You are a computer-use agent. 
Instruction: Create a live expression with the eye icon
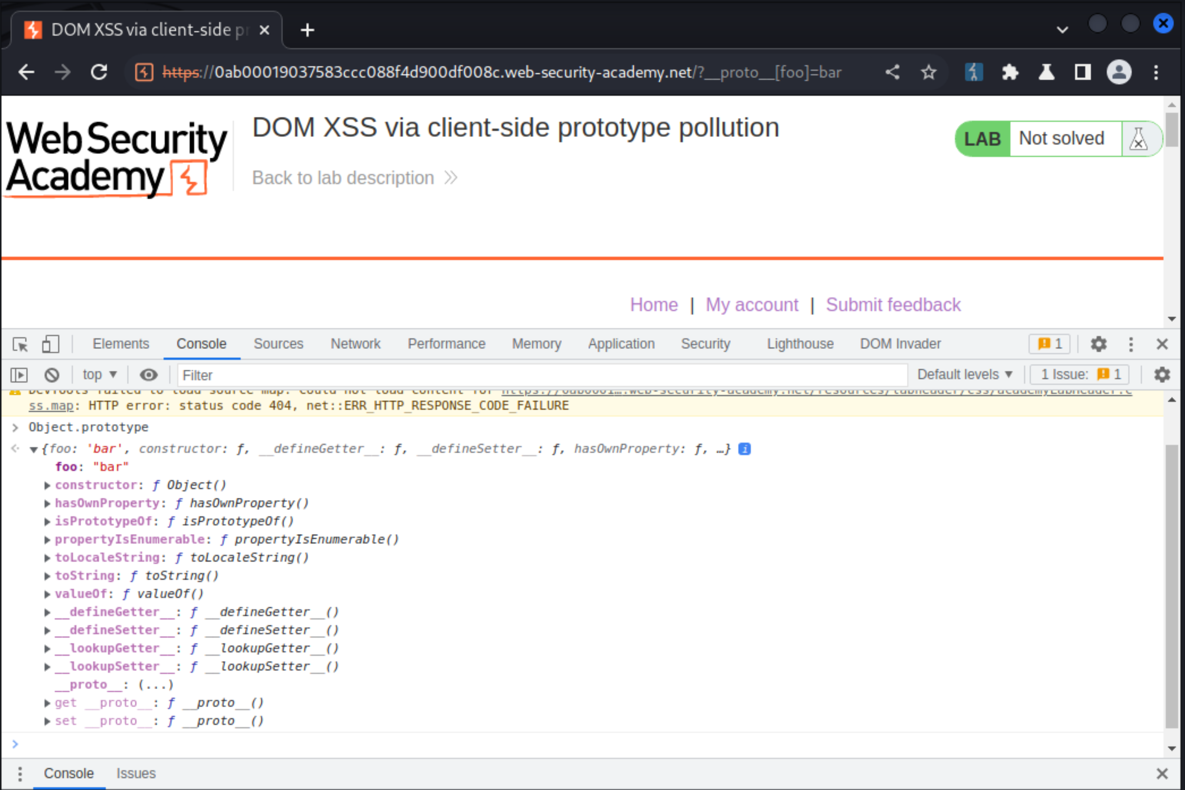coord(148,375)
